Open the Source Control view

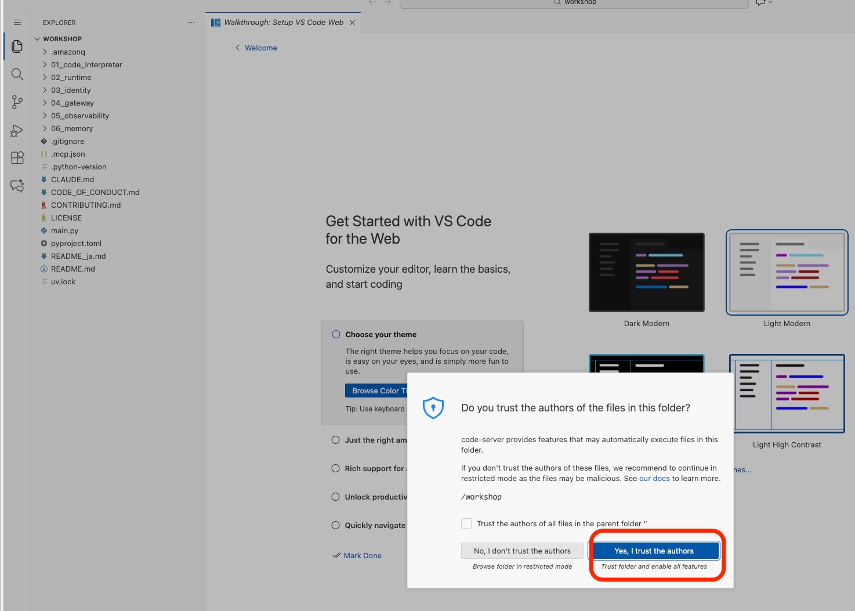pos(17,102)
